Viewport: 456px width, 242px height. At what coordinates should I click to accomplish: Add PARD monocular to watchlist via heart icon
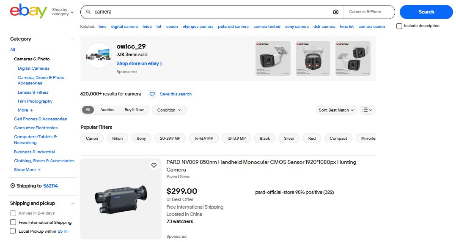154,166
